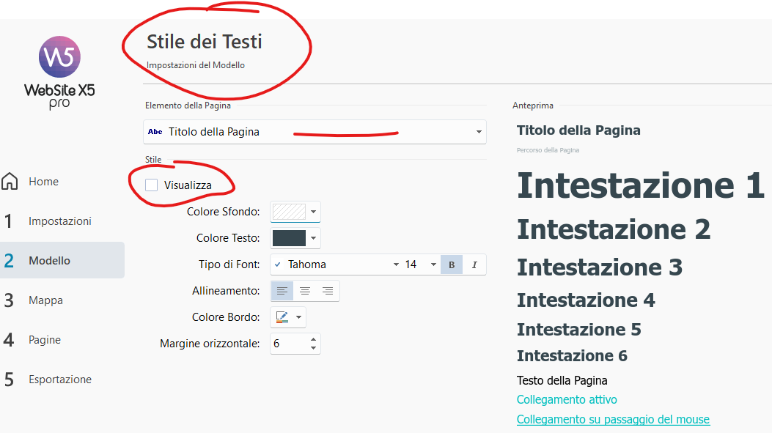Screen dimensions: 772x433
Task: Open the Elemento della Pagina dropdown
Action: point(315,132)
